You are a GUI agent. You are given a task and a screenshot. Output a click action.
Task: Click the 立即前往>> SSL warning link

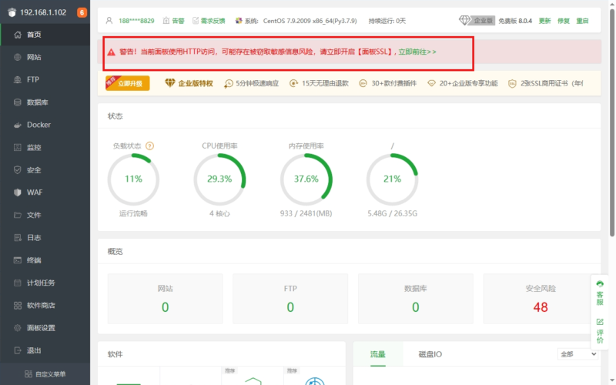(x=417, y=52)
